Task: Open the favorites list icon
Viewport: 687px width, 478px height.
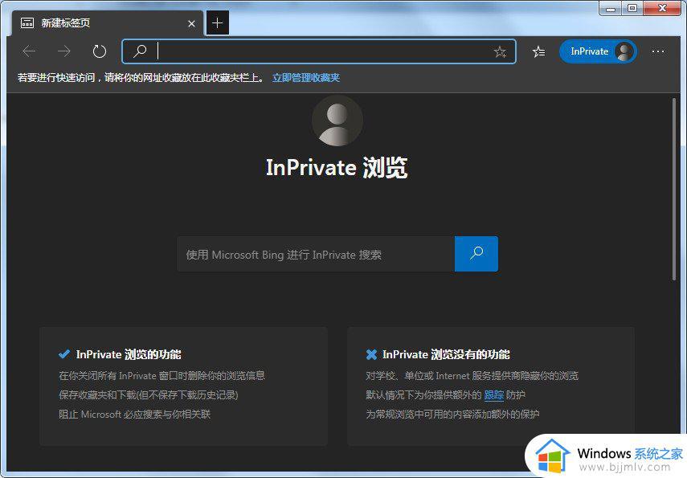Action: pyautogui.click(x=538, y=51)
